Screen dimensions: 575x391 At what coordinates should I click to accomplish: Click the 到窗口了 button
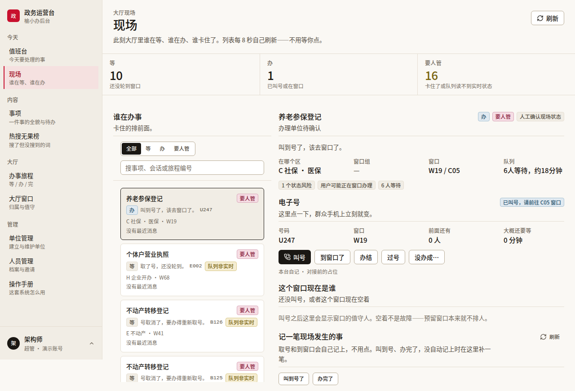point(332,257)
